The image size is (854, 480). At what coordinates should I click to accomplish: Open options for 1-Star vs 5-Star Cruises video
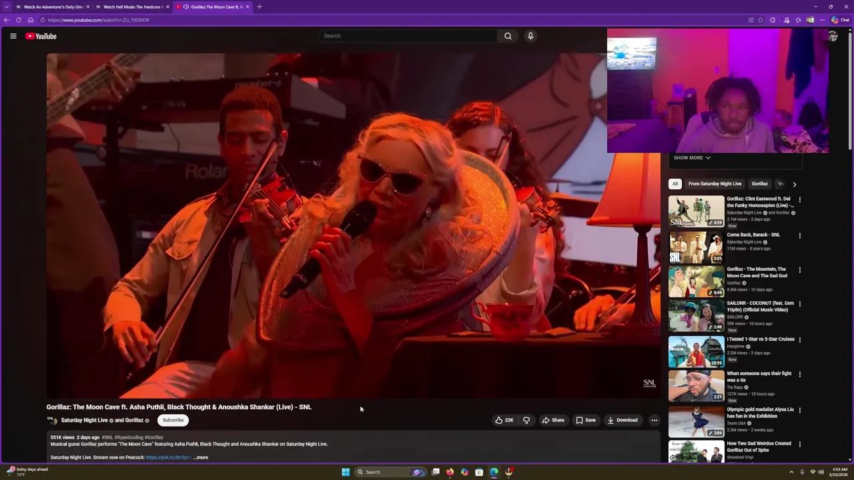[799, 339]
